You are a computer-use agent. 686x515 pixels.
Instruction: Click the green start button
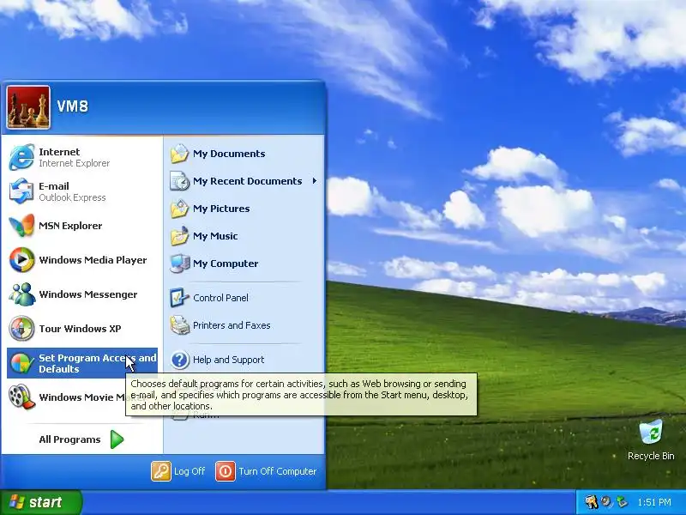click(x=40, y=502)
